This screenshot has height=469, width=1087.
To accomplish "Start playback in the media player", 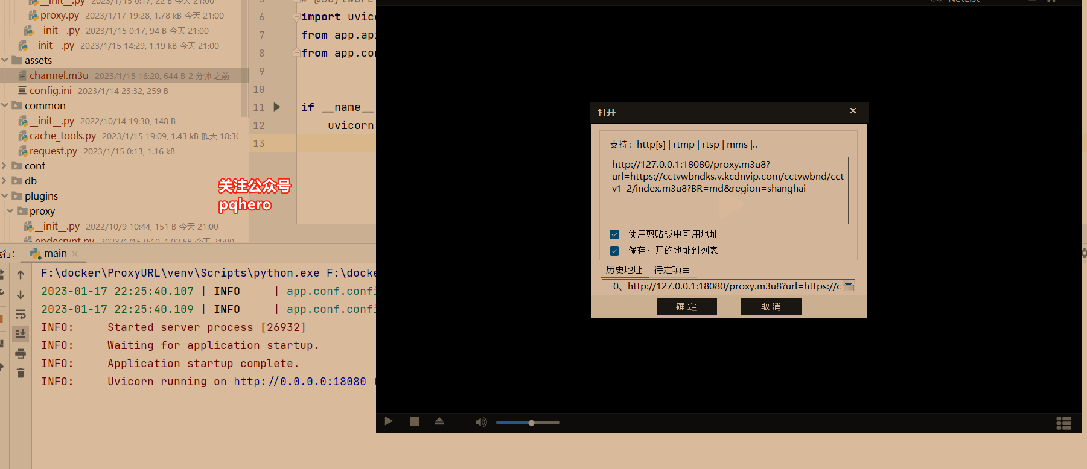I will point(389,421).
